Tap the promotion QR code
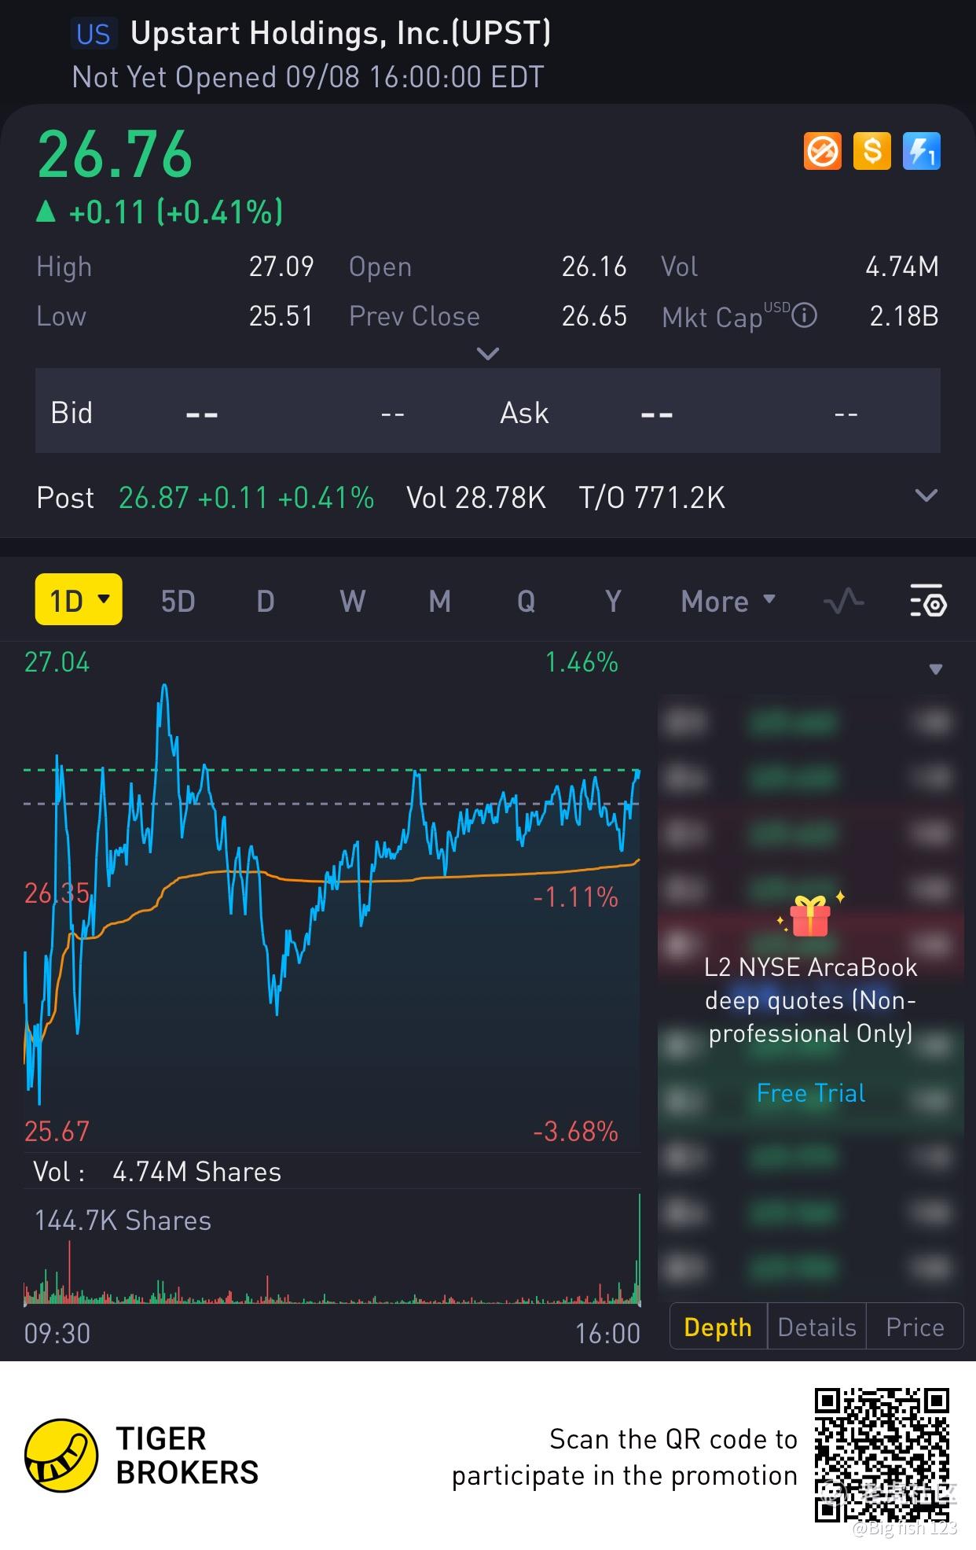This screenshot has width=976, height=1550. [x=882, y=1454]
